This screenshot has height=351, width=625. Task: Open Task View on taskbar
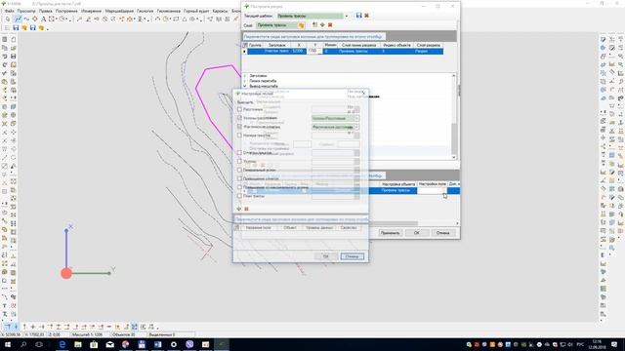[x=39, y=344]
